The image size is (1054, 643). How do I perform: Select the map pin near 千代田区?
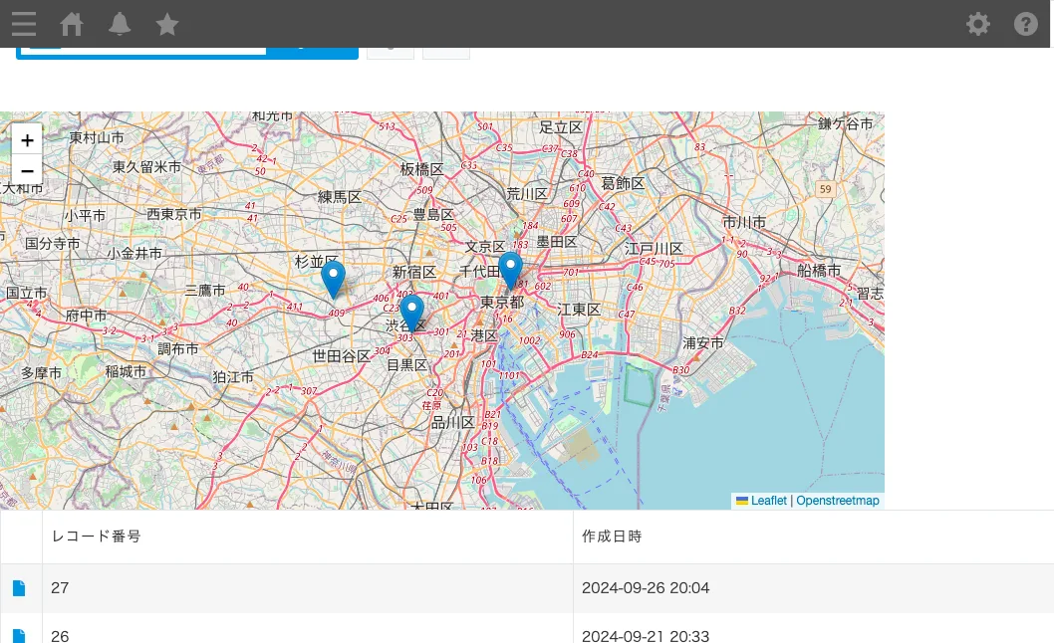[510, 271]
